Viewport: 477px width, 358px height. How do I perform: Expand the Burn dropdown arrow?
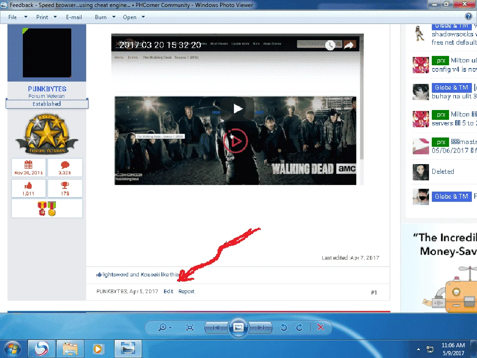114,17
